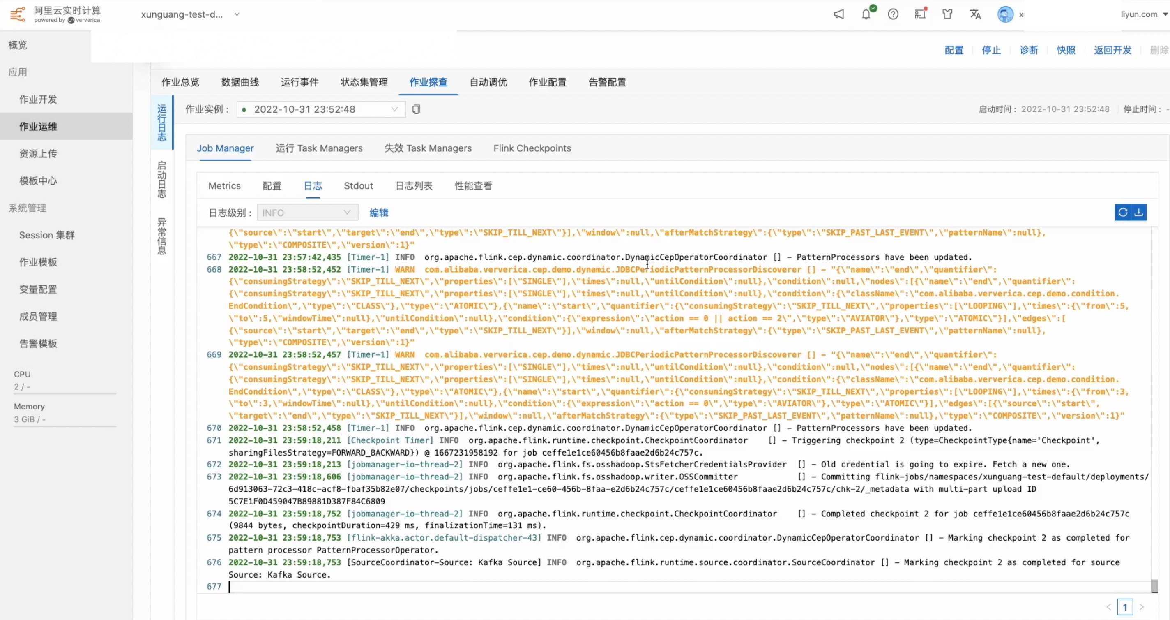This screenshot has height=620, width=1170.
Task: Switch to the Flink Checkpoints tab
Action: (532, 148)
